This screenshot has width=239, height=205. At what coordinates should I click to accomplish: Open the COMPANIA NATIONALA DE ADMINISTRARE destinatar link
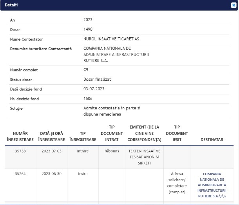coord(212,185)
